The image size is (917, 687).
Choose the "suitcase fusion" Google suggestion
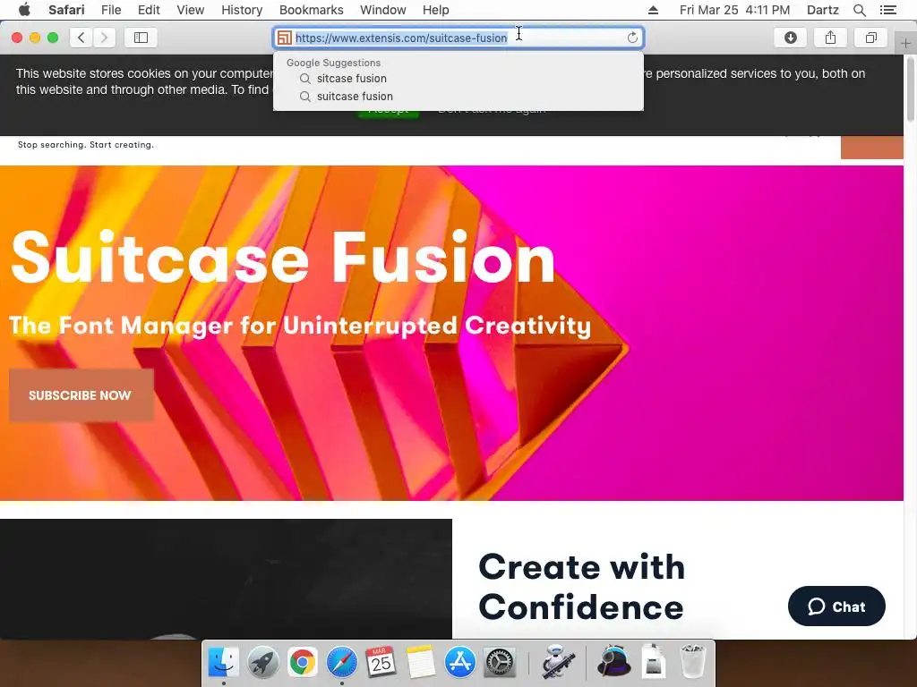tap(458, 97)
